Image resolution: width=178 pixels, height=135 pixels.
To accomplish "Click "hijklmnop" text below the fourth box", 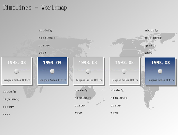I will 119,98.
